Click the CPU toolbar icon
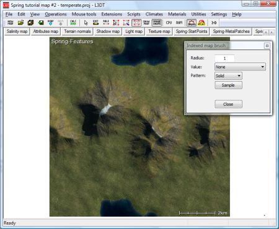 (169, 22)
